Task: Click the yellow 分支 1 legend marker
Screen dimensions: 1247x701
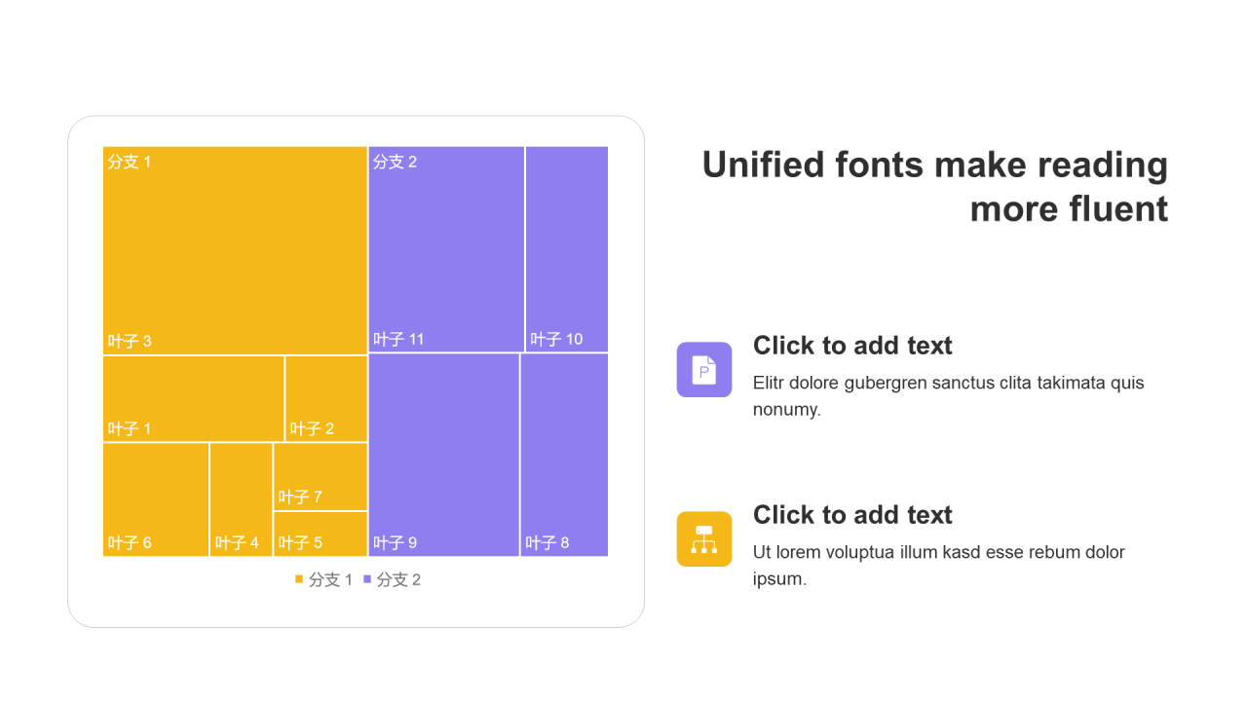Action: [299, 579]
